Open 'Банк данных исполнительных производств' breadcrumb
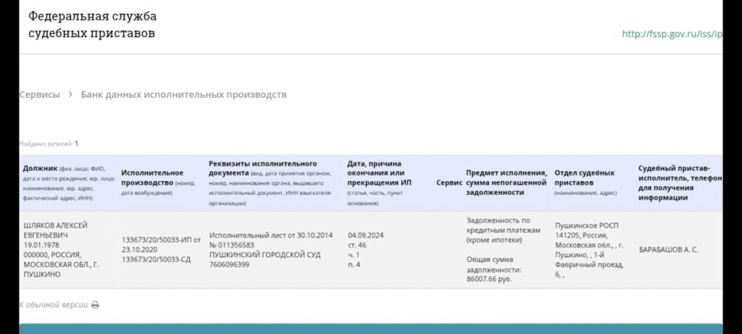This screenshot has width=742, height=334. coord(183,95)
